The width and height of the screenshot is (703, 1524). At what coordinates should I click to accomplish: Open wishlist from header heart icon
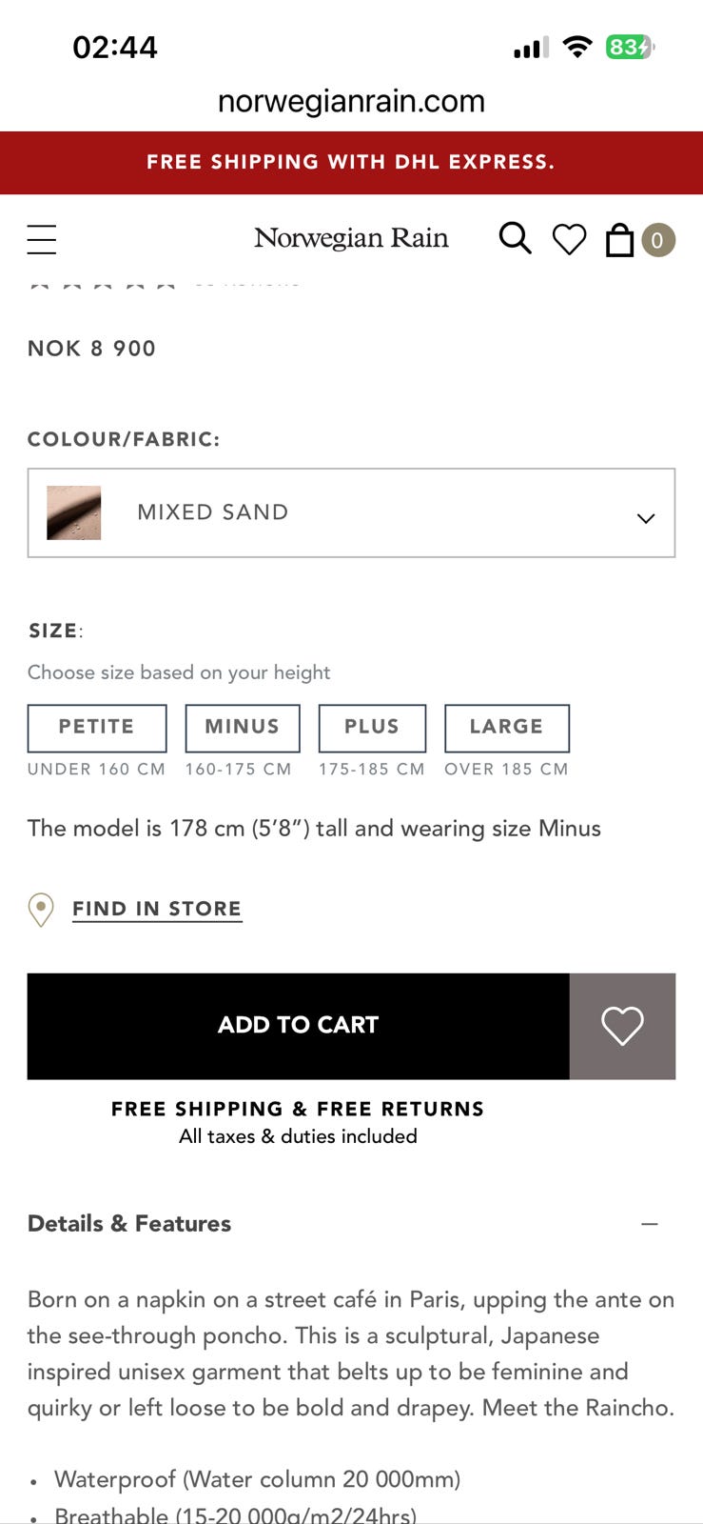click(569, 239)
